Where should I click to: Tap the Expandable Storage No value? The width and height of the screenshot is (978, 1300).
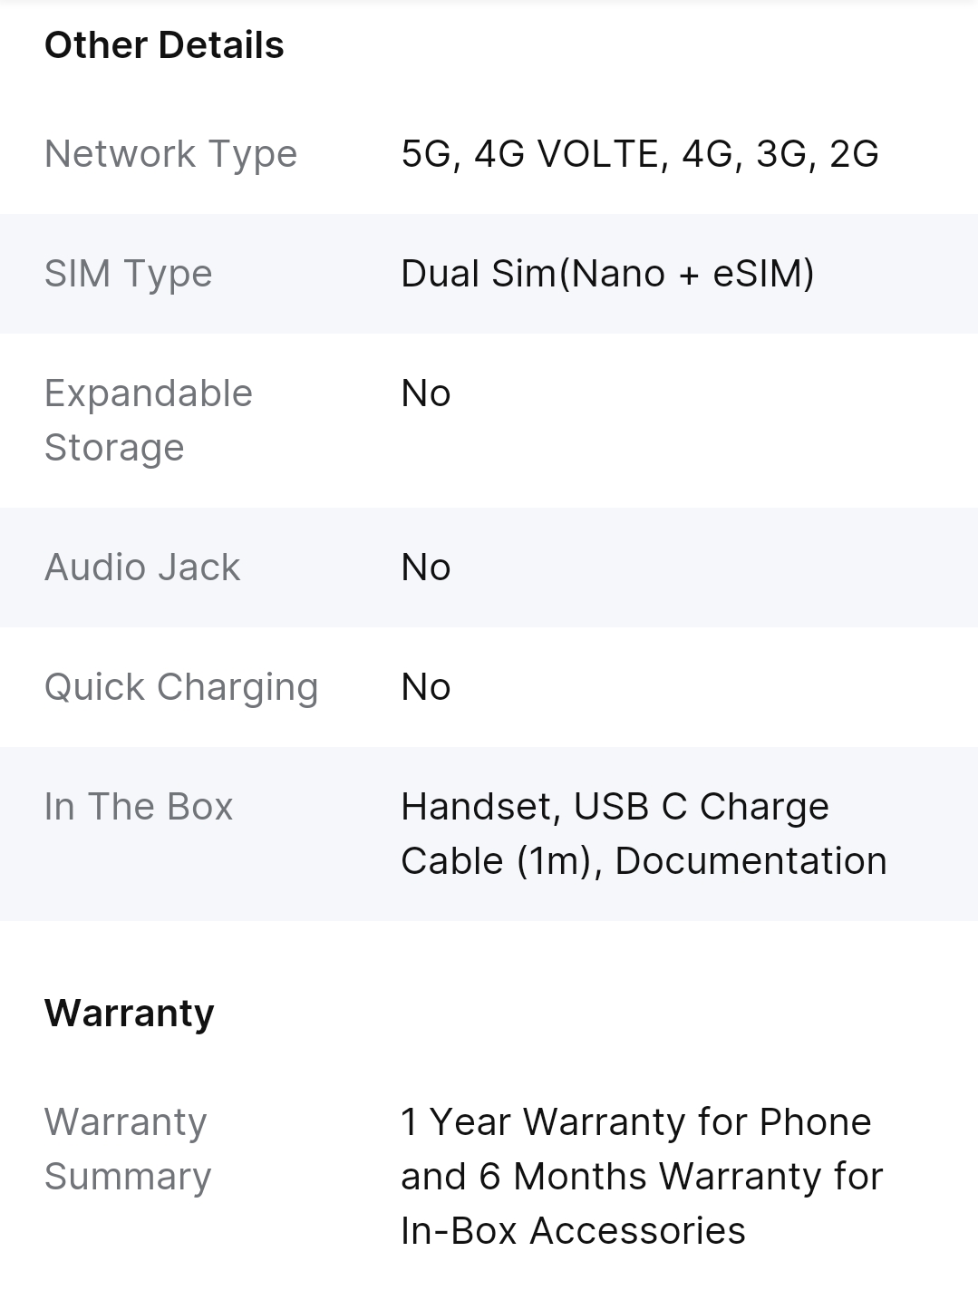coord(426,393)
